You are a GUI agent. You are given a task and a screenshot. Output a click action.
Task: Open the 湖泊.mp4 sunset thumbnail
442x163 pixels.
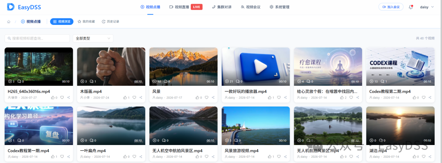[x=400, y=125]
